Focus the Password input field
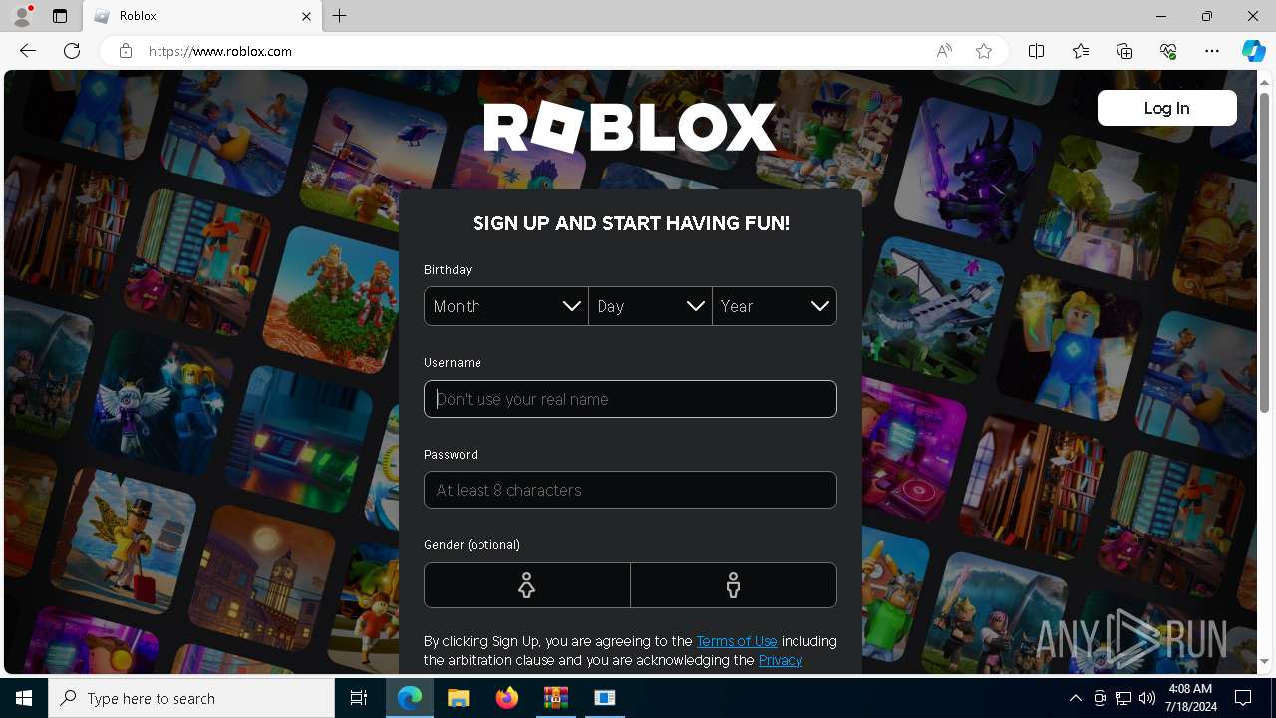1276x718 pixels. [630, 490]
